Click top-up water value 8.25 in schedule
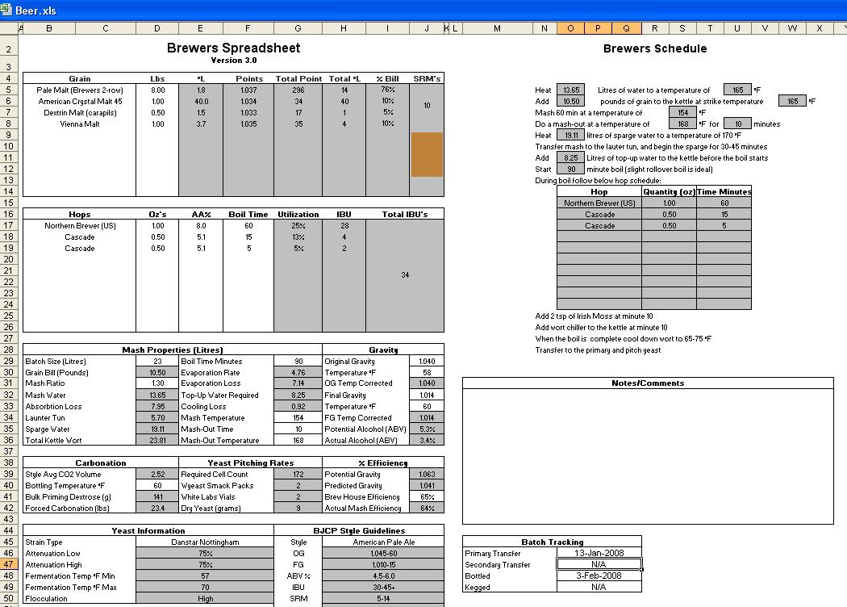This screenshot has width=847, height=607. coord(571,158)
